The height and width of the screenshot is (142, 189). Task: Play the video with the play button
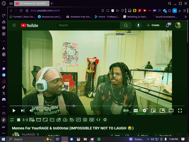click(x=14, y=111)
